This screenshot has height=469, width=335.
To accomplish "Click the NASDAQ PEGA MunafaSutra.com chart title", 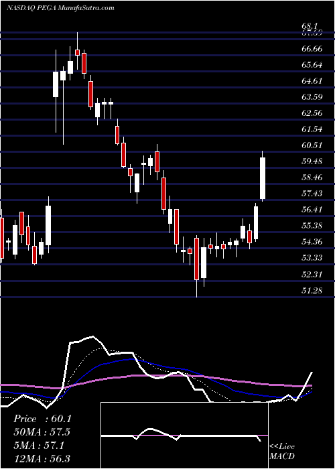I will (60, 8).
